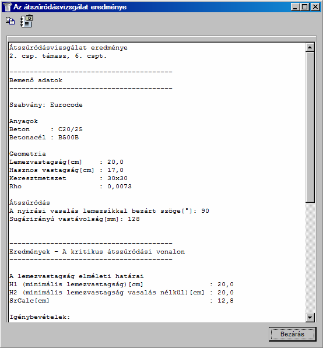Click the scroll up arrow

coord(310,47)
